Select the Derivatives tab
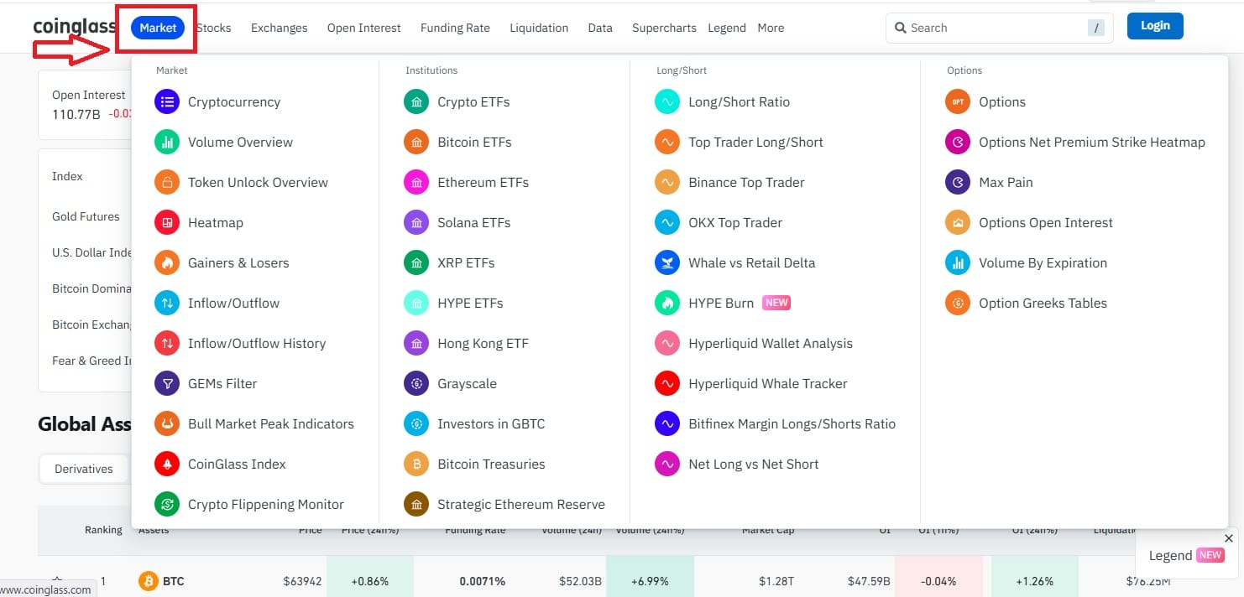This screenshot has height=597, width=1244. [x=84, y=469]
